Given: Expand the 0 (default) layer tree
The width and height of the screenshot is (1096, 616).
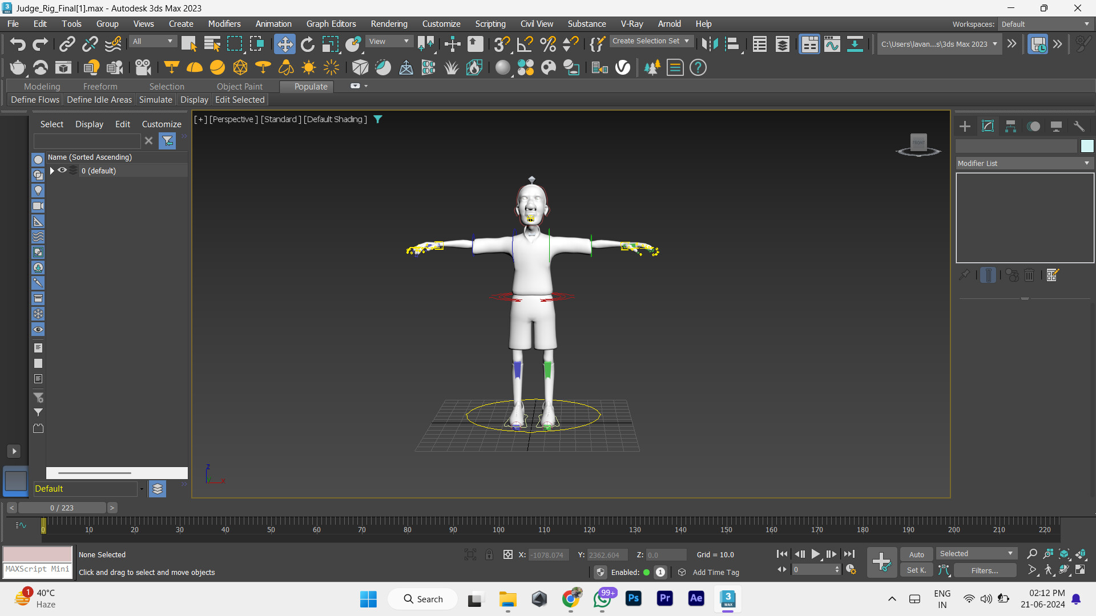Looking at the screenshot, I should pos(52,171).
